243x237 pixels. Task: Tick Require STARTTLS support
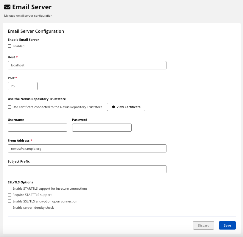pos(10,195)
